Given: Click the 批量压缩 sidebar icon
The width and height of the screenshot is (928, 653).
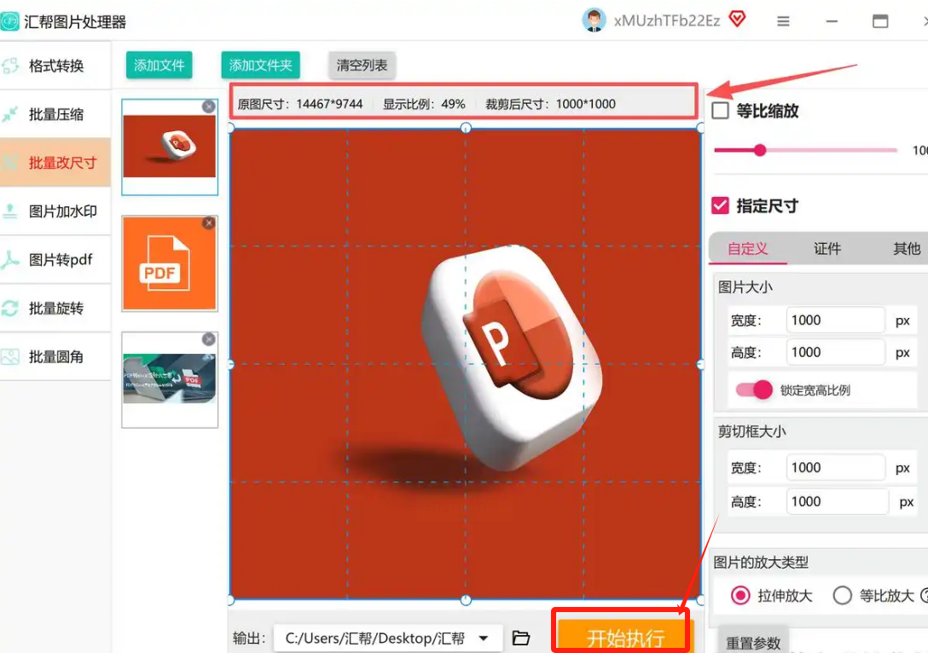Looking at the screenshot, I should tap(10, 114).
